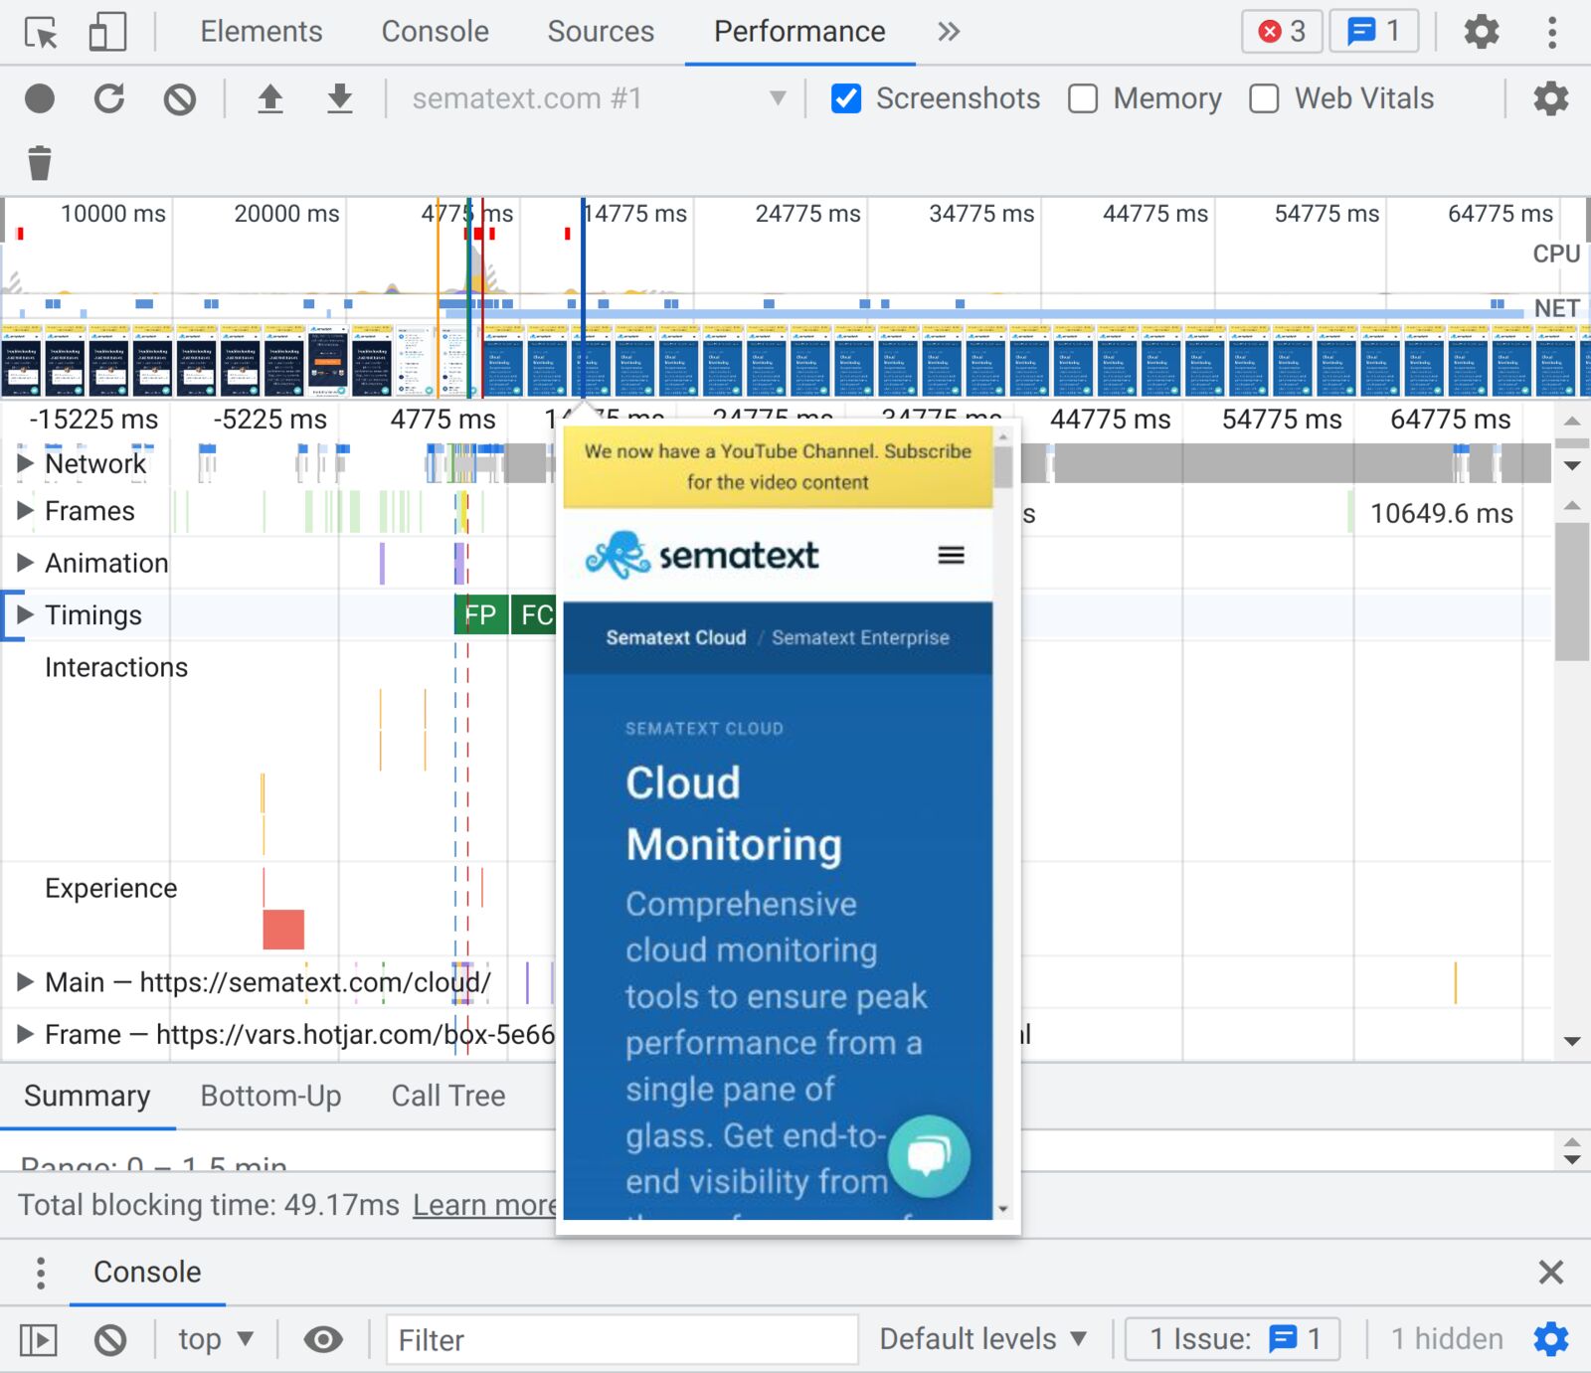
Task: Open console settings blue gear icon
Action: click(x=1550, y=1339)
